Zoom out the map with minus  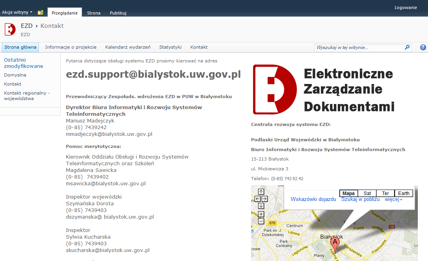pyautogui.click(x=261, y=221)
